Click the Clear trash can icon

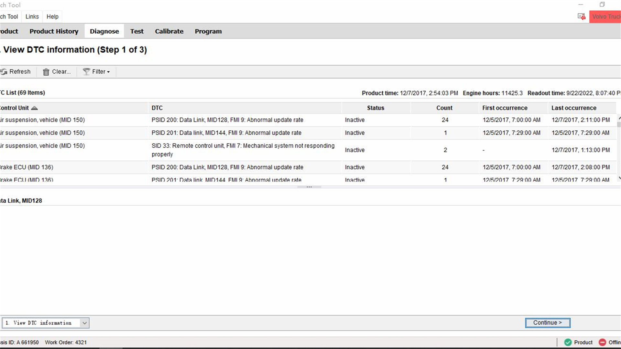coord(46,72)
